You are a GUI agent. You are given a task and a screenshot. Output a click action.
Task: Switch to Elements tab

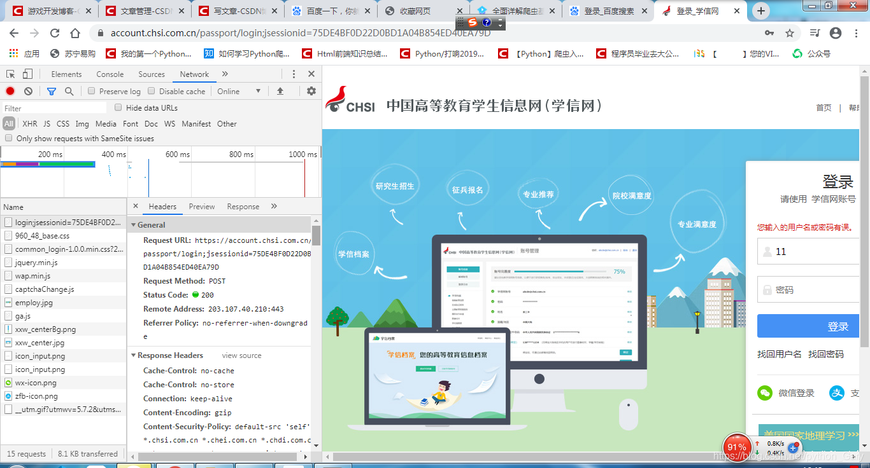tap(66, 74)
